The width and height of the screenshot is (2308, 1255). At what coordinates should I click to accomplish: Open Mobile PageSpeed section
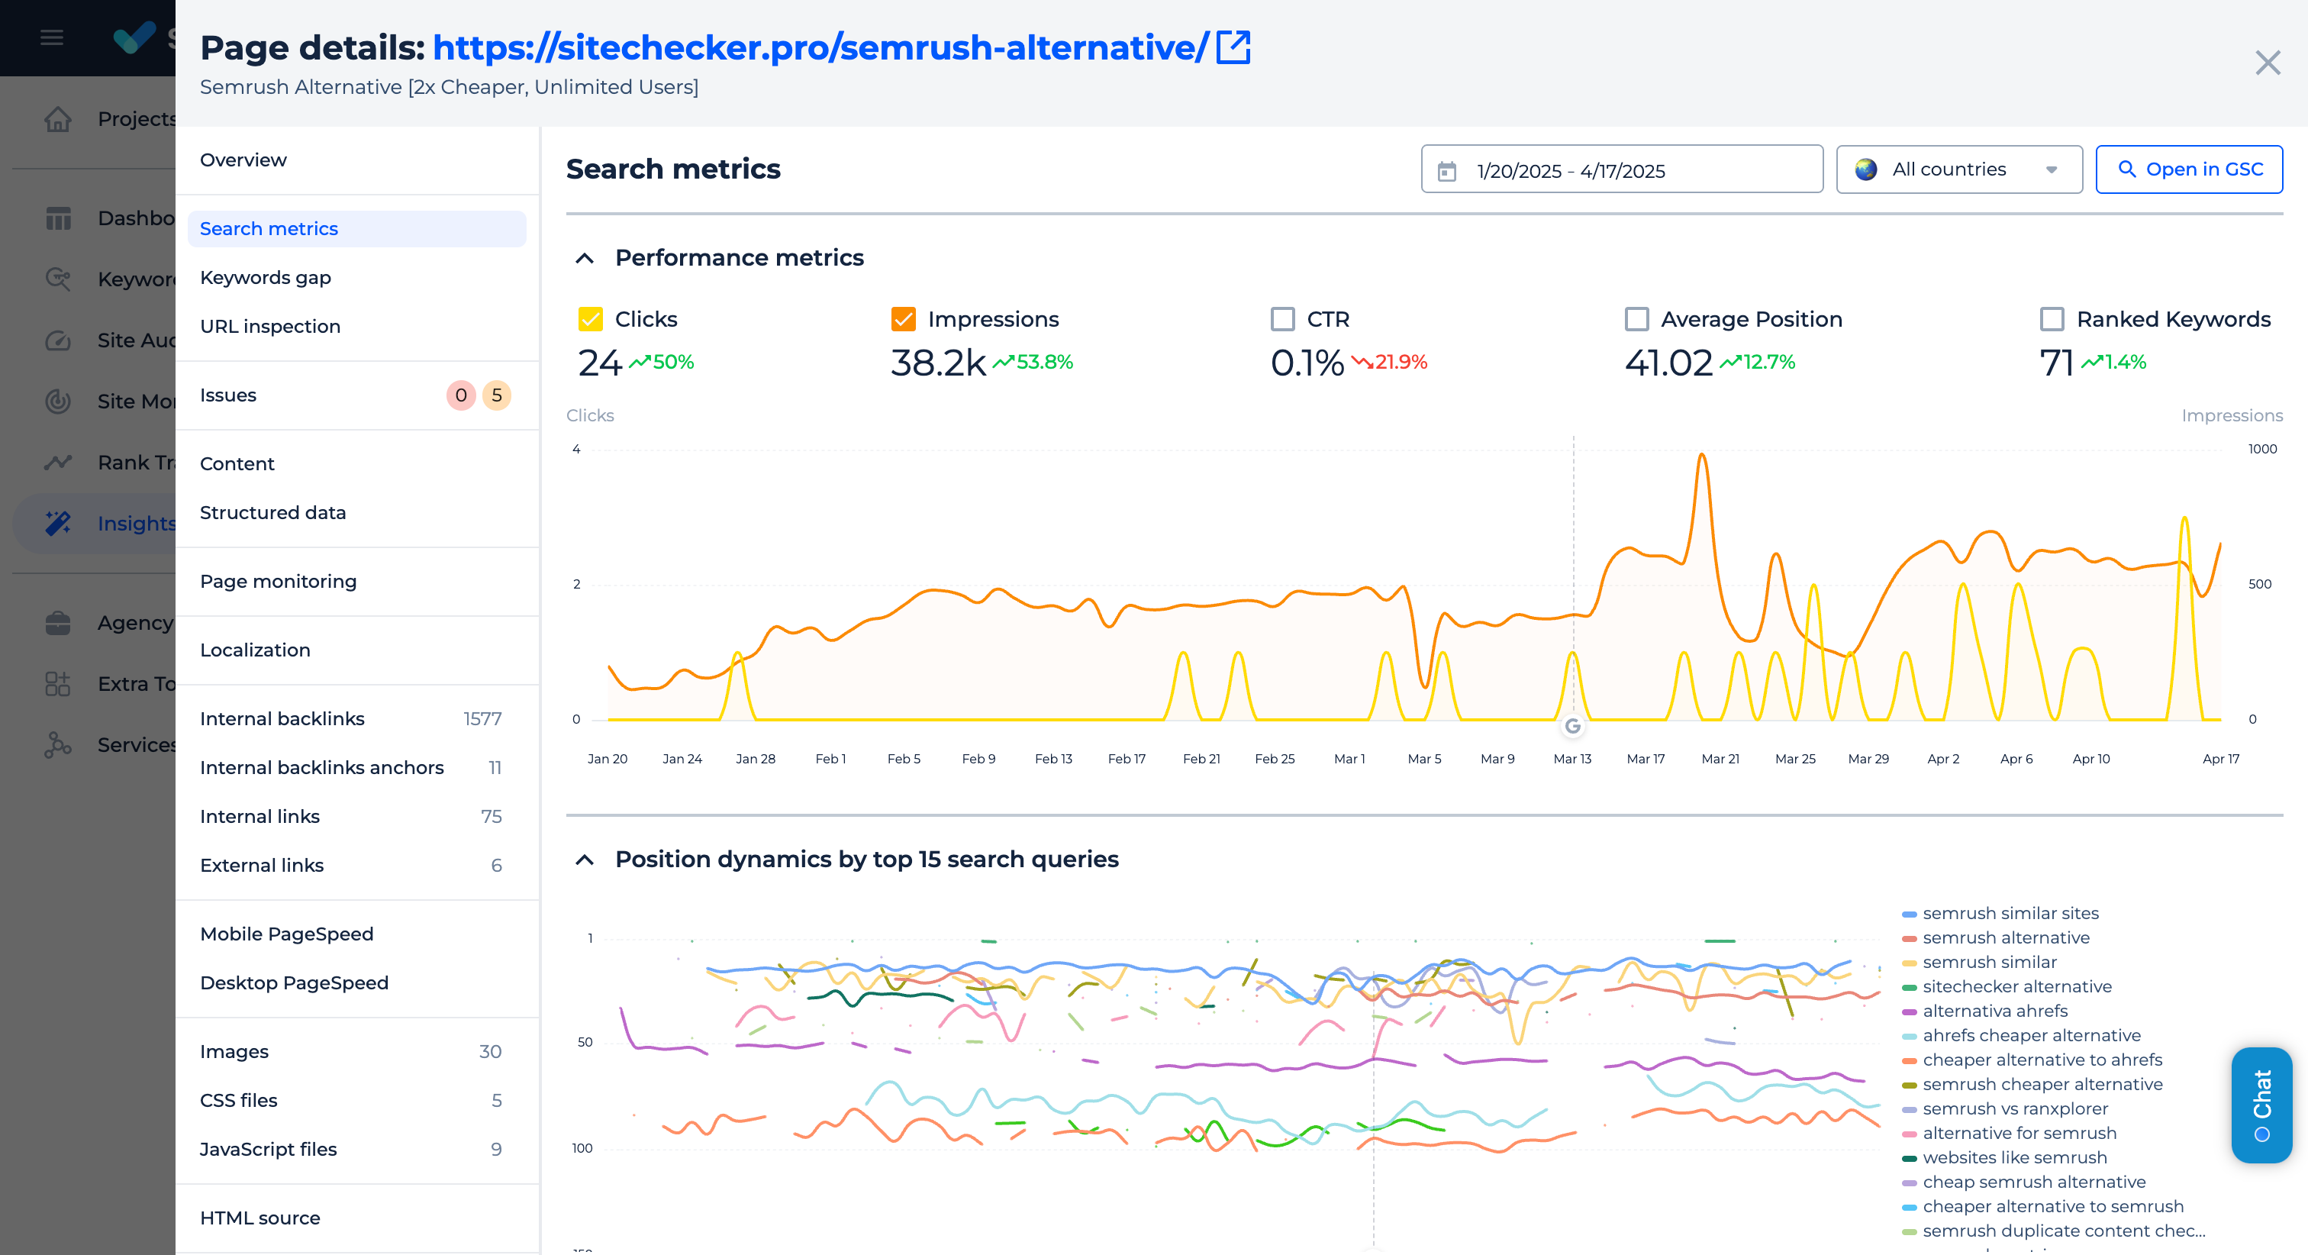click(x=285, y=934)
